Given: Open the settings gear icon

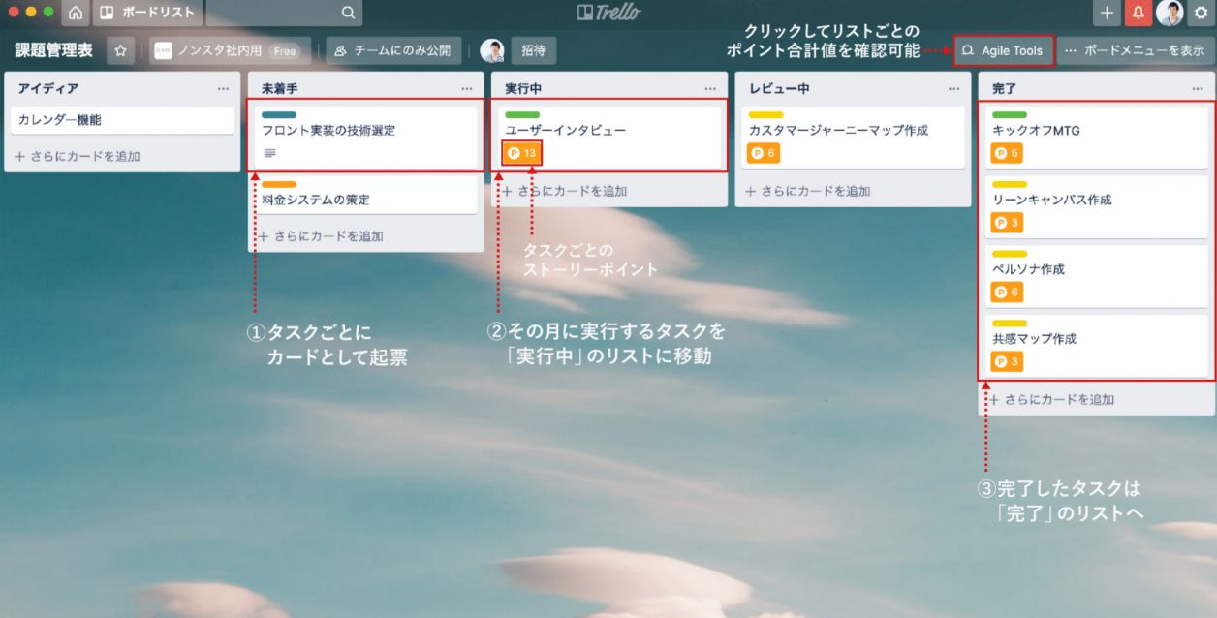Looking at the screenshot, I should pyautogui.click(x=1201, y=13).
